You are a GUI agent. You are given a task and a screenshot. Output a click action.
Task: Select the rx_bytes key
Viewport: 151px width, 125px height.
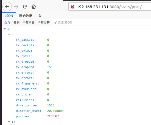[24, 51]
